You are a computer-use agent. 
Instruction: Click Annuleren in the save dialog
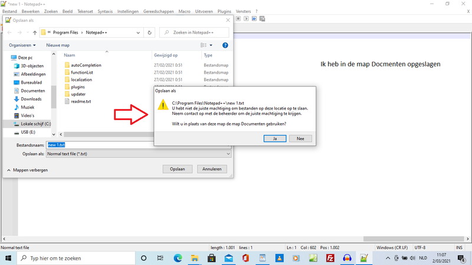point(212,169)
